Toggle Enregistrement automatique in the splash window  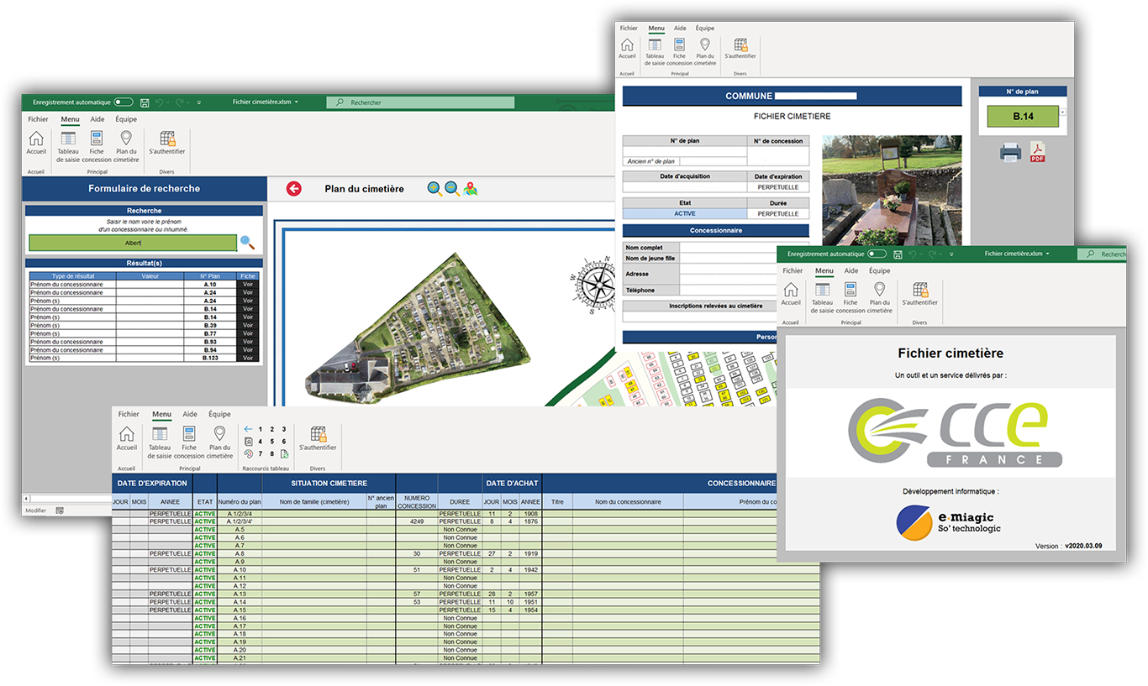click(877, 254)
